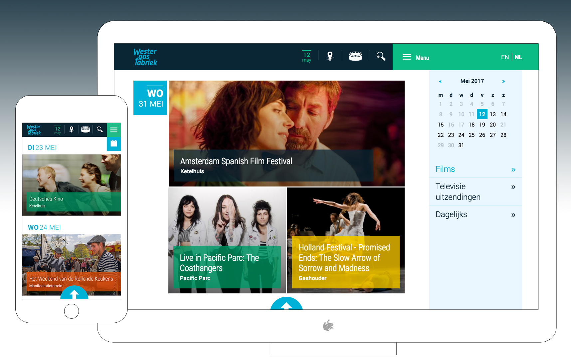The image size is (571, 357).
Task: Open Deutsches Kino event on phone
Action: (72, 185)
